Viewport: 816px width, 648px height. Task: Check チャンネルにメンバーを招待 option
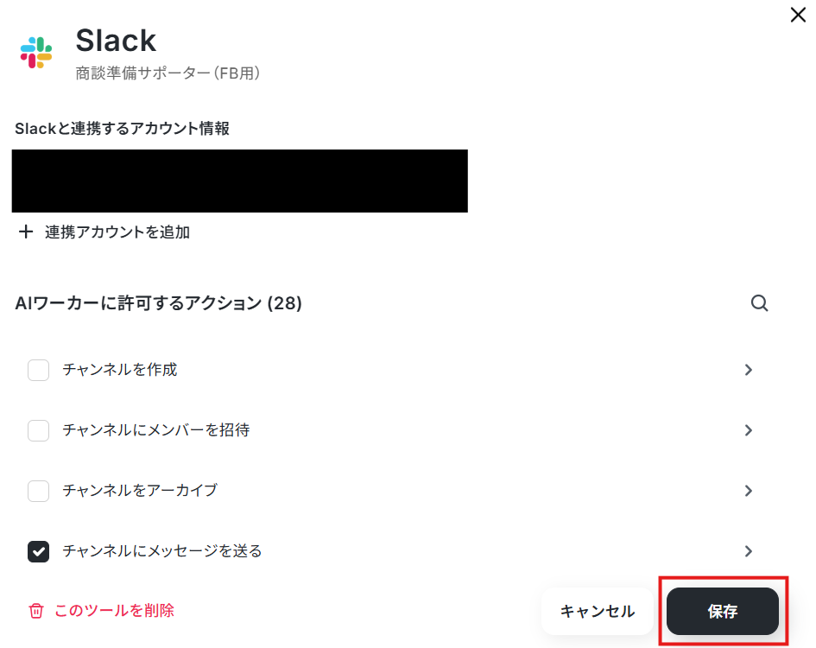tap(39, 430)
